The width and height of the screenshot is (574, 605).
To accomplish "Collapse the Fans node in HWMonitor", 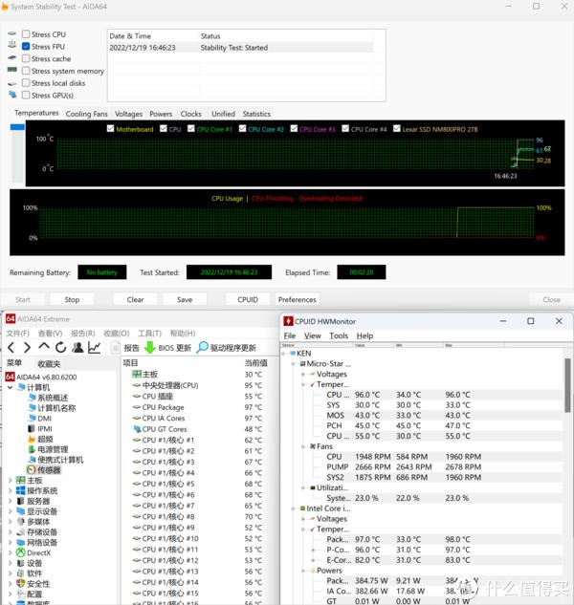I will 303,446.
